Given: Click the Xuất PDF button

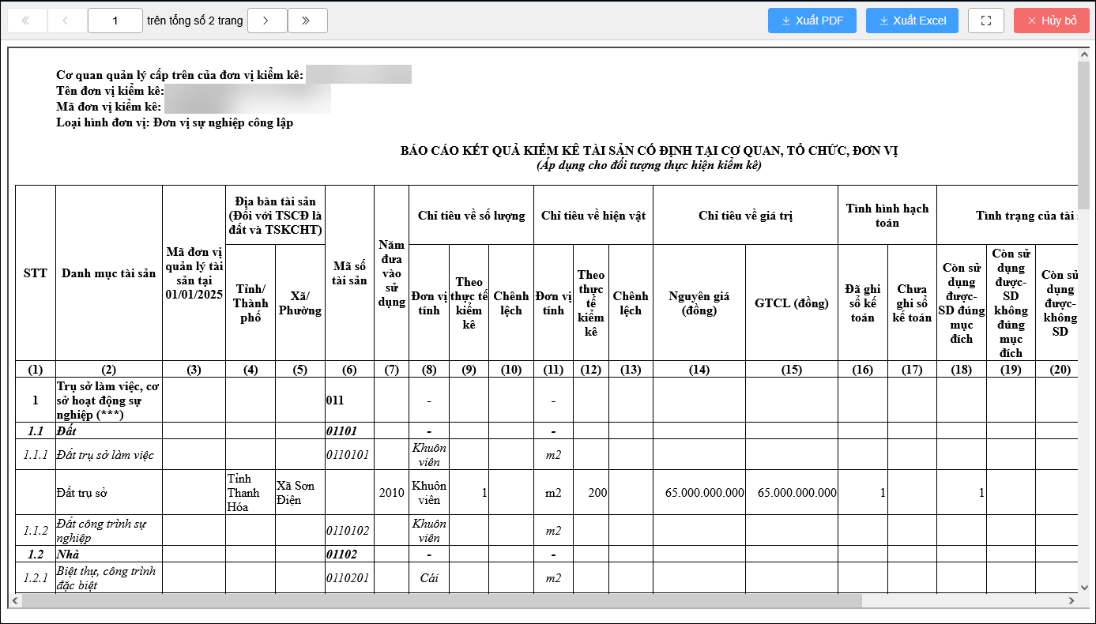Looking at the screenshot, I should click(x=812, y=21).
